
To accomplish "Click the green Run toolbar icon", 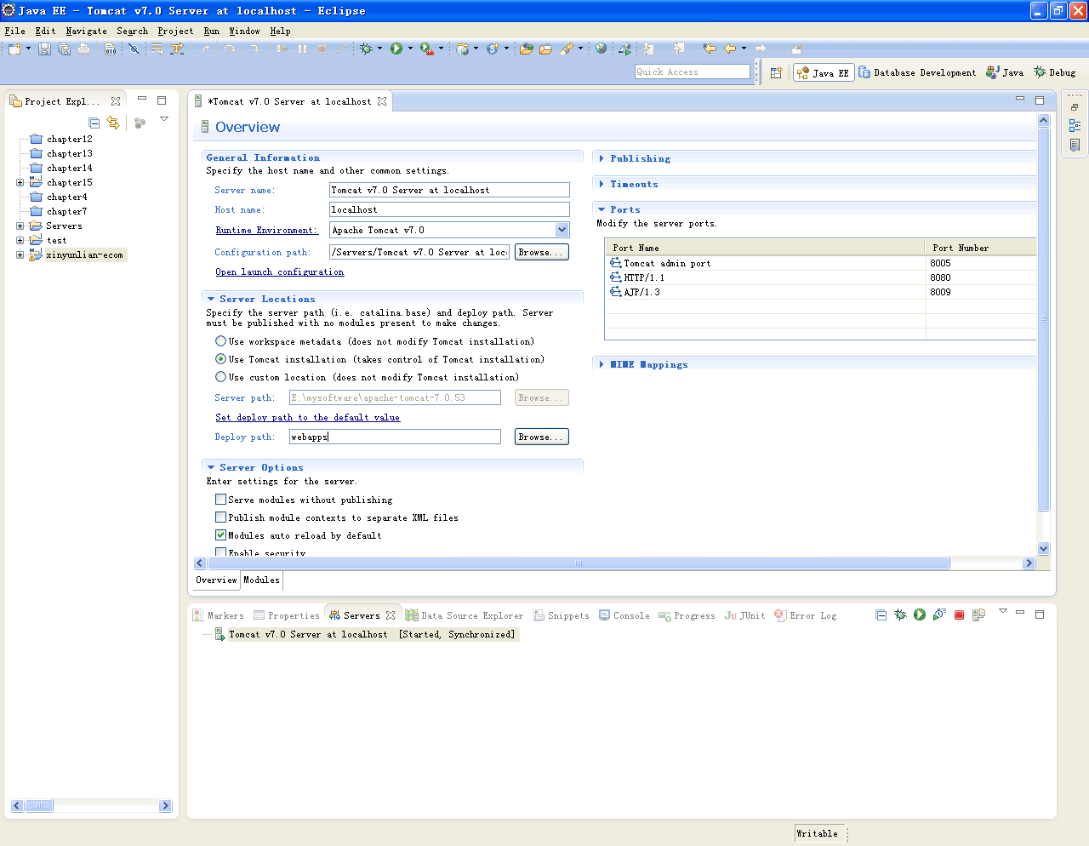I will click(x=396, y=49).
